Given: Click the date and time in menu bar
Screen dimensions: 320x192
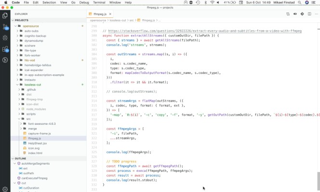Looking at the screenshot, I should (x=258, y=2).
